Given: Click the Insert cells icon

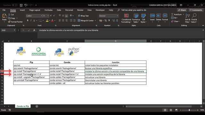Looking at the screenshot, I should tap(152, 16).
